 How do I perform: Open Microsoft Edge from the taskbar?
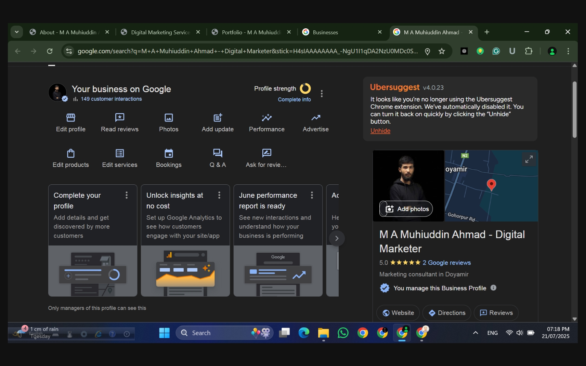304,333
